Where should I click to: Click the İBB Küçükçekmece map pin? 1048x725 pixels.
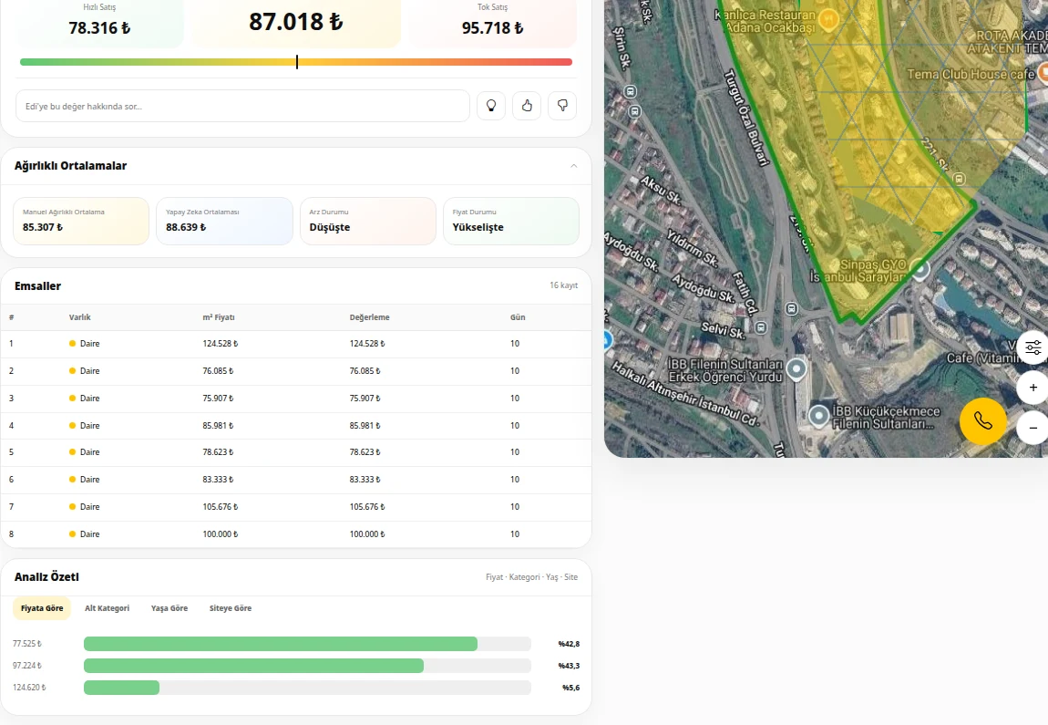[x=818, y=416]
